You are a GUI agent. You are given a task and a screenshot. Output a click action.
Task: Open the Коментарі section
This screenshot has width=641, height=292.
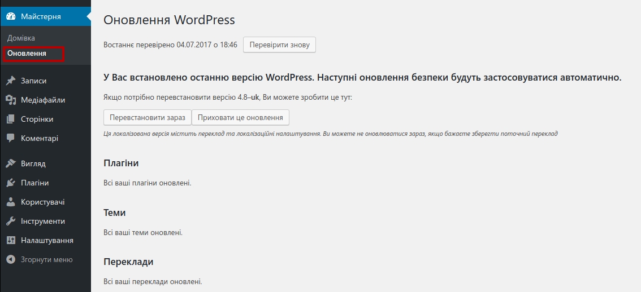45,138
